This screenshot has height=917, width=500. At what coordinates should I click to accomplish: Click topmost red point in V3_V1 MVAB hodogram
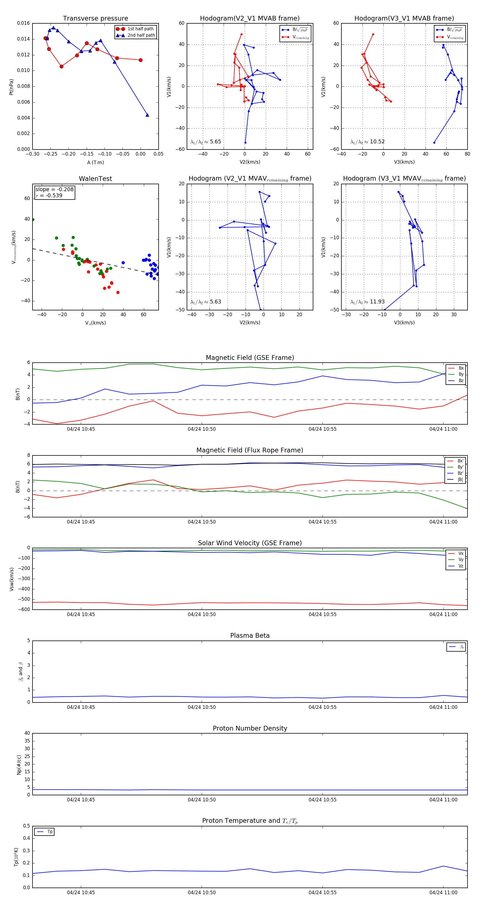[x=373, y=34]
